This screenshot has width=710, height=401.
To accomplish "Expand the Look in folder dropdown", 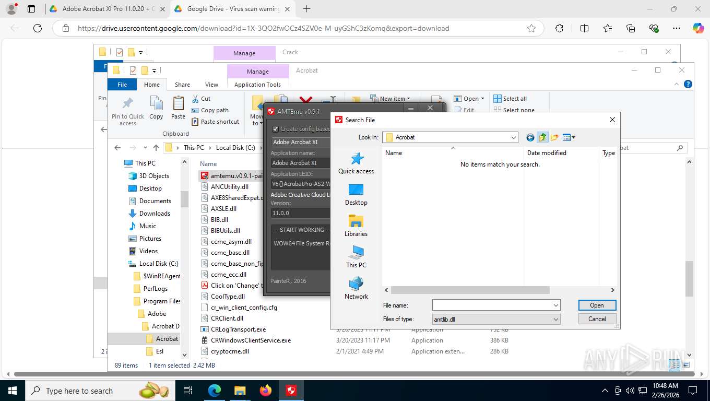I will tap(513, 137).
